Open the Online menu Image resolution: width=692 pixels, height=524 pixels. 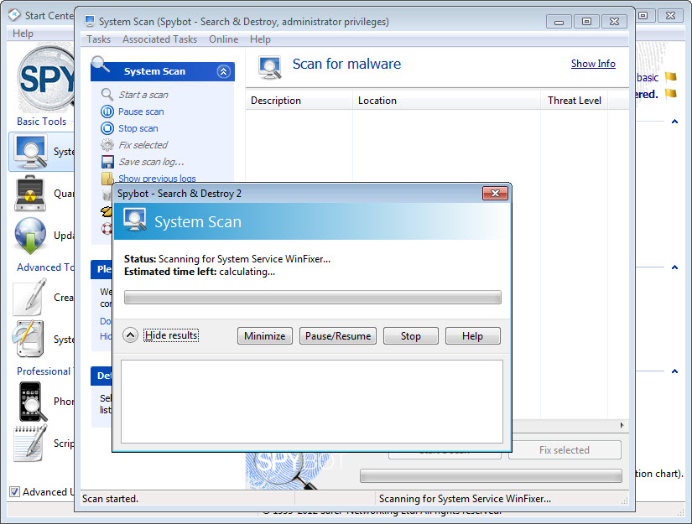[x=224, y=39]
